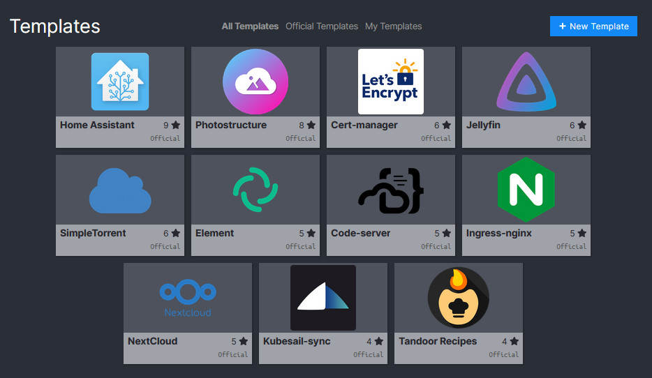Click the Element green circular logo
This screenshot has height=378, width=652.
[255, 190]
